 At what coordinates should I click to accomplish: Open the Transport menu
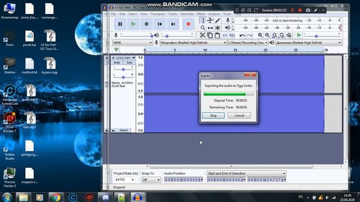[x=157, y=14]
